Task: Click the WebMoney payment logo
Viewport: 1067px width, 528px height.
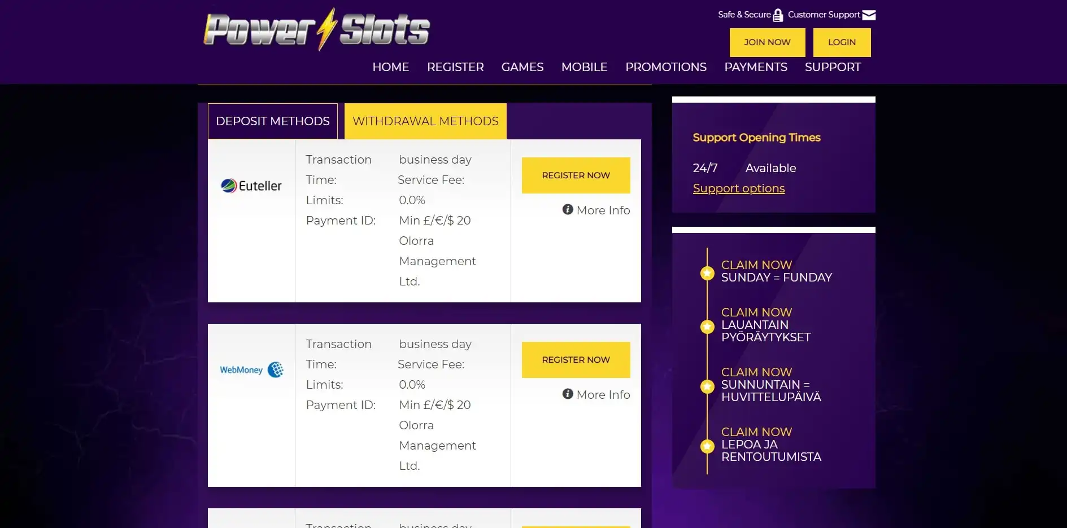Action: pyautogui.click(x=251, y=370)
